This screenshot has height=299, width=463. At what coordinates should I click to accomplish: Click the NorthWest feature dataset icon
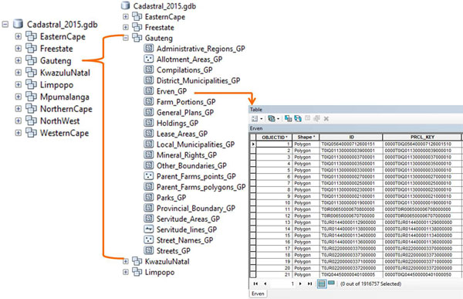31,121
